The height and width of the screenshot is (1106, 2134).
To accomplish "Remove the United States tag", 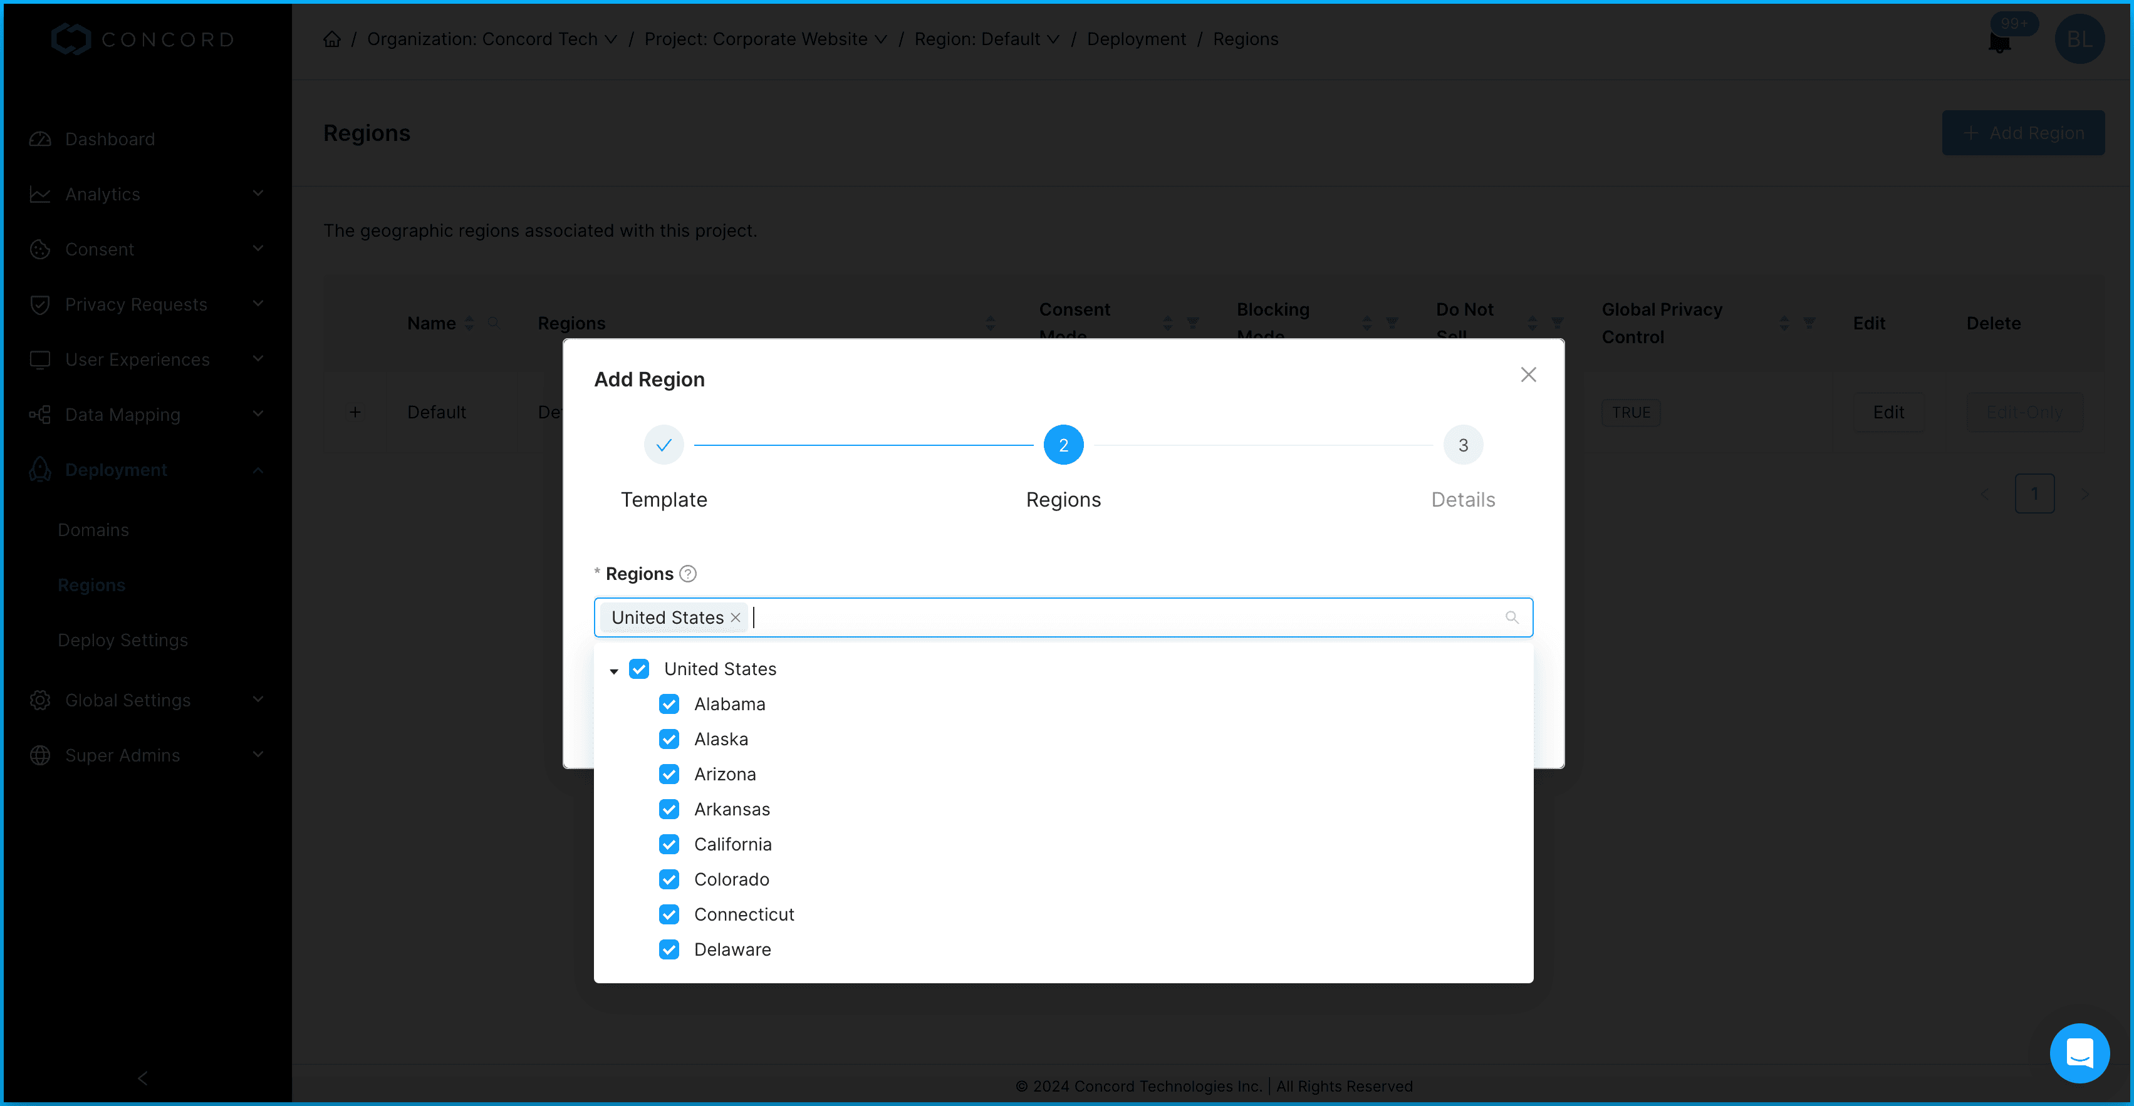I will pyautogui.click(x=735, y=618).
